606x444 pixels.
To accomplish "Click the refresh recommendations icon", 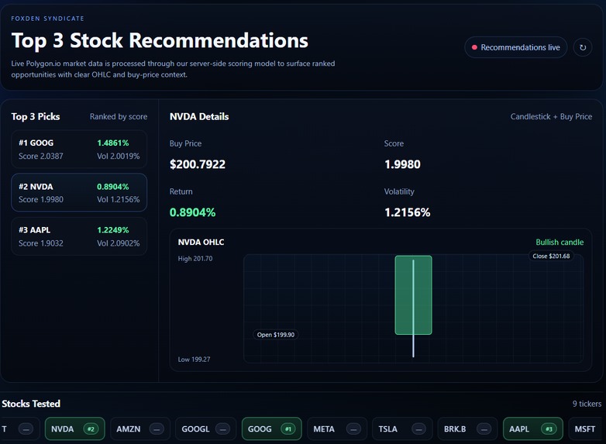I will (x=583, y=47).
